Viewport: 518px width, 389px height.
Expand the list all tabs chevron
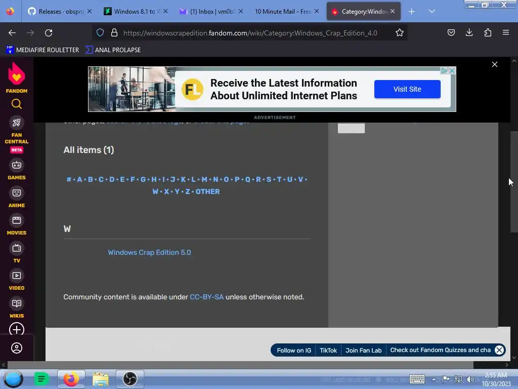pos(432,11)
